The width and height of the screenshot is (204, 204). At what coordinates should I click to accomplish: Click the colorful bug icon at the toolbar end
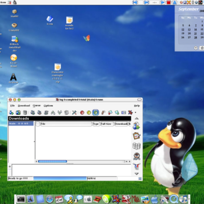coord(130,112)
